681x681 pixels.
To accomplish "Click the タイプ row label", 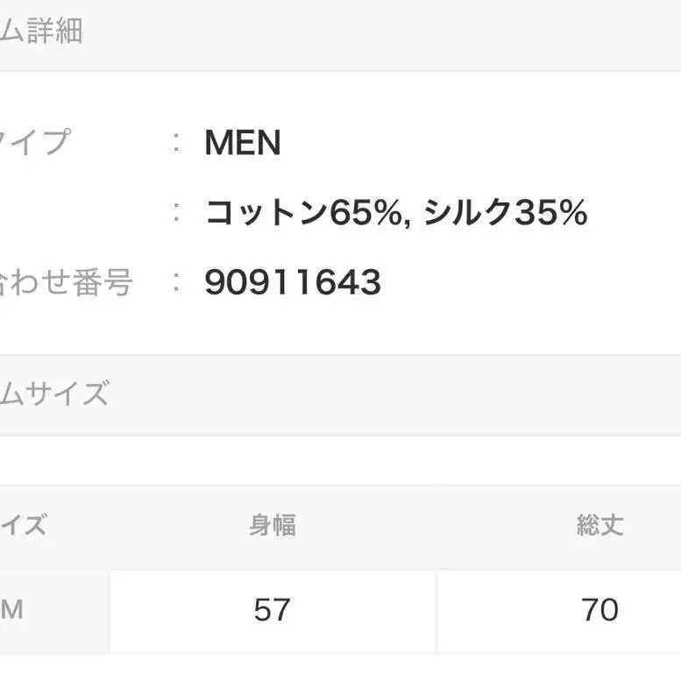I will 35,142.
